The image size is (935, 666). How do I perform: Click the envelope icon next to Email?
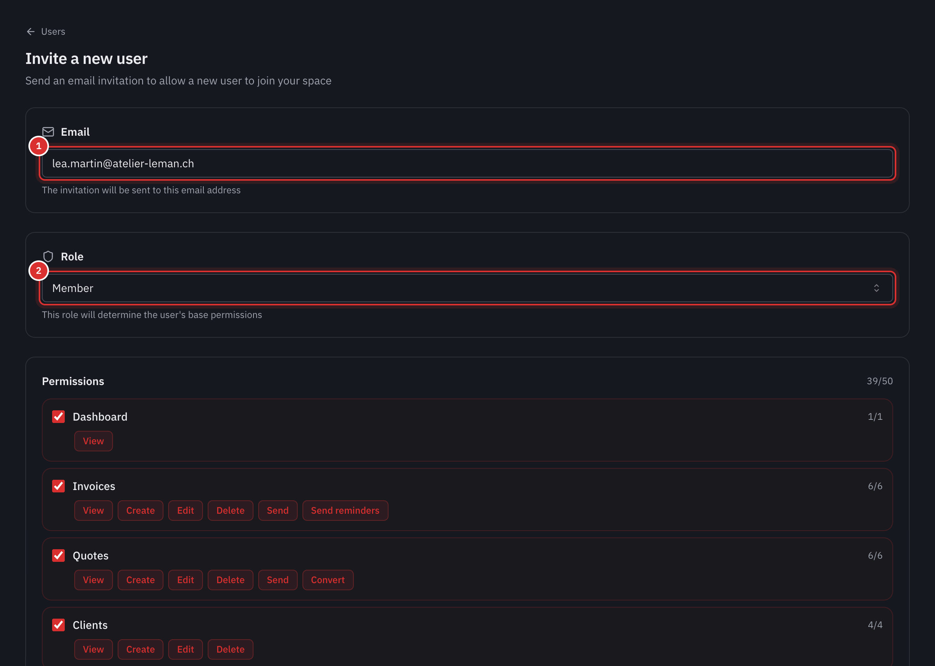[x=48, y=132]
